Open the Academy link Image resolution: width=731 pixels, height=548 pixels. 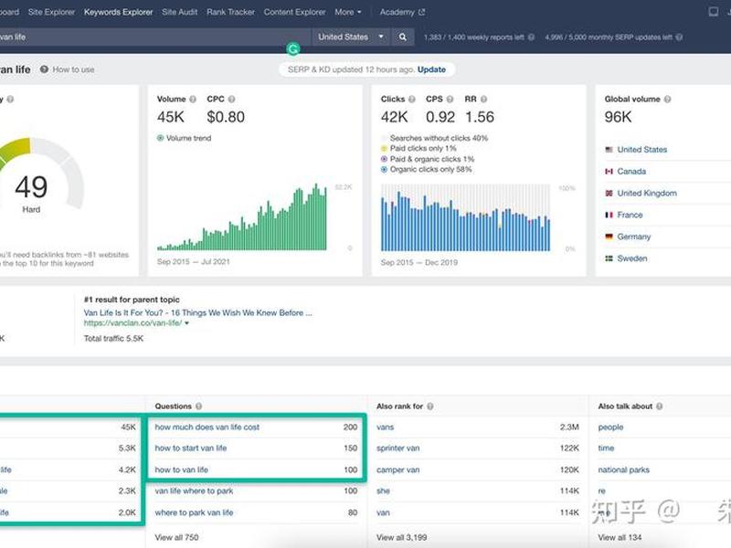tap(397, 12)
